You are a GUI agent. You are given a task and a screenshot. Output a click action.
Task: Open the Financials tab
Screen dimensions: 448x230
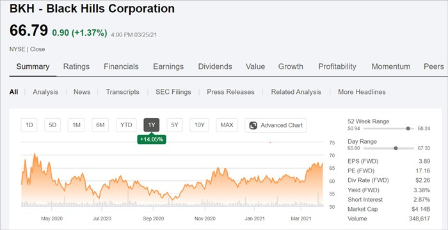[x=121, y=67]
